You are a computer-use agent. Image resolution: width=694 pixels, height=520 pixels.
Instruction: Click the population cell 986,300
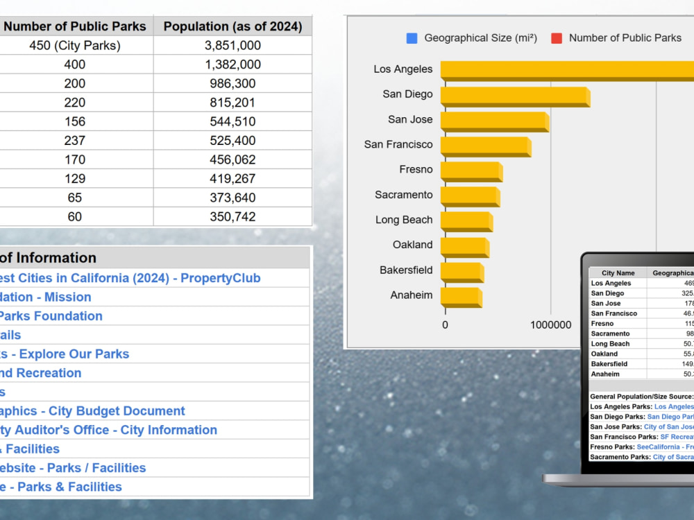[232, 84]
